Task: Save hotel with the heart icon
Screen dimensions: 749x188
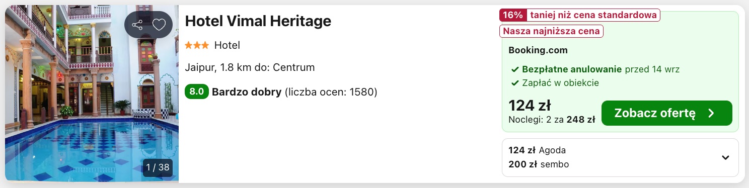Action: pos(159,25)
